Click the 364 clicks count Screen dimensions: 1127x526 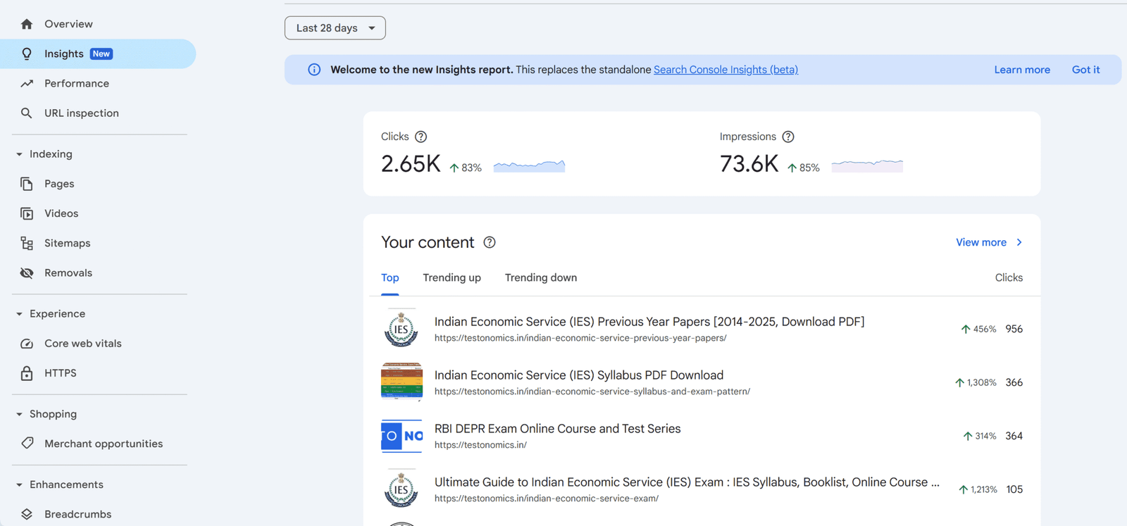click(x=1014, y=436)
